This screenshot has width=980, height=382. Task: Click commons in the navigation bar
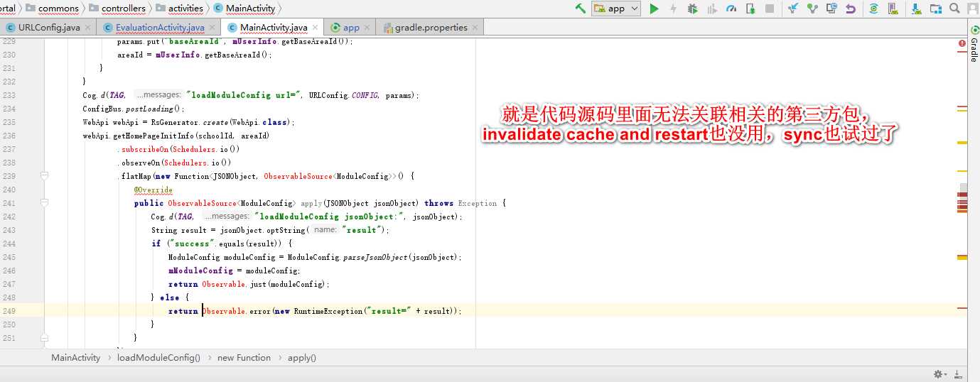click(x=52, y=9)
